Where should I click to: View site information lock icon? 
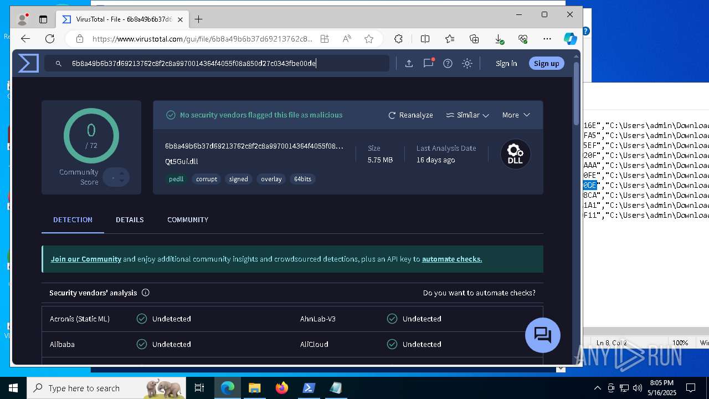[80, 39]
